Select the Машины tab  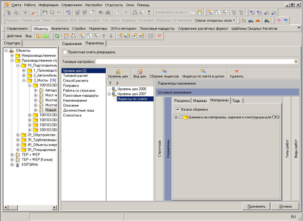[200, 100]
